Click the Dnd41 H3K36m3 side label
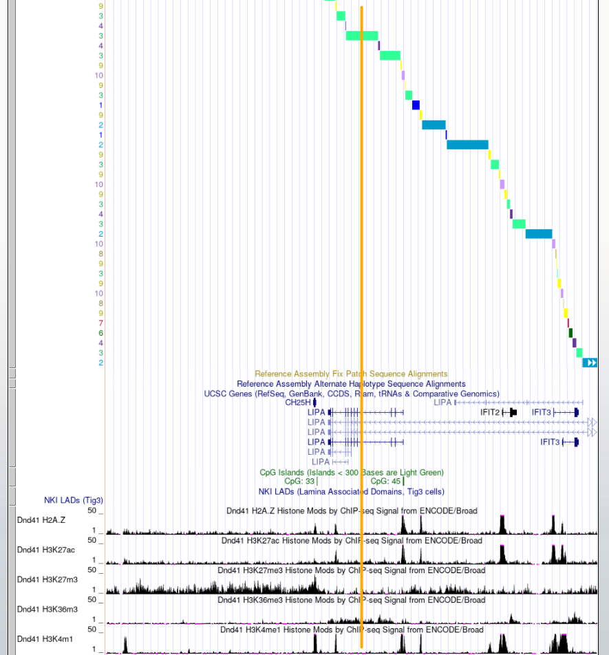Screen dimensions: 609x655 click(x=47, y=609)
